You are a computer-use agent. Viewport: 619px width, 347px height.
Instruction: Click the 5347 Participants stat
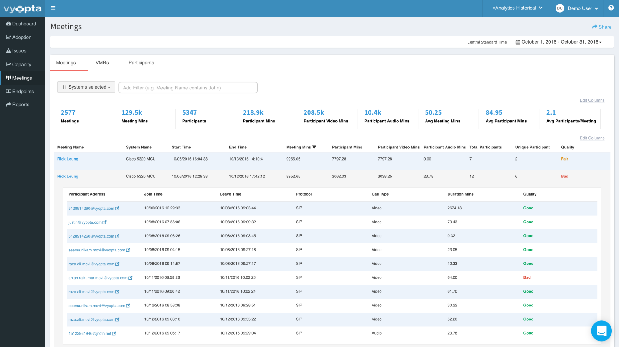click(x=194, y=116)
